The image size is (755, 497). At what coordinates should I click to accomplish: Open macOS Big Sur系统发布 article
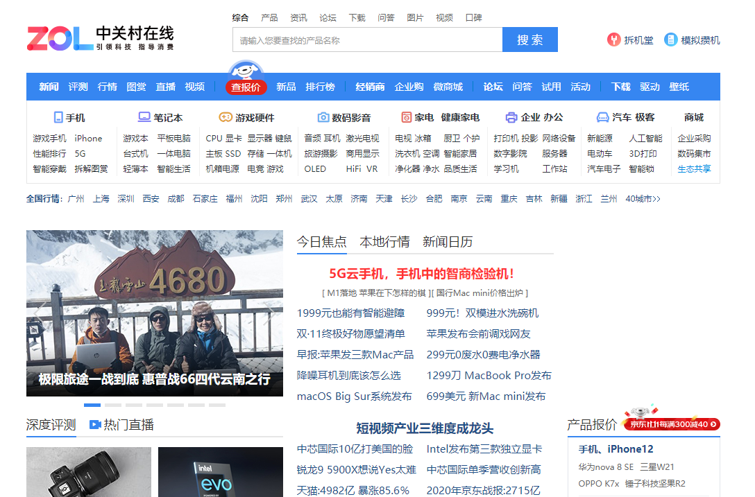(x=355, y=396)
